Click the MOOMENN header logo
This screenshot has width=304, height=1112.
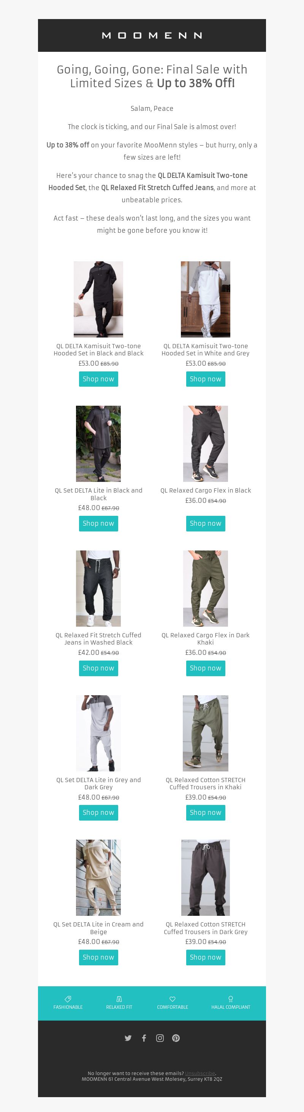pyautogui.click(x=152, y=35)
